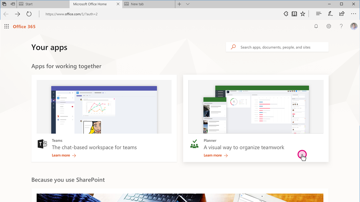360x202 pixels.
Task: Open the Hub favorites list icon
Action: click(318, 14)
